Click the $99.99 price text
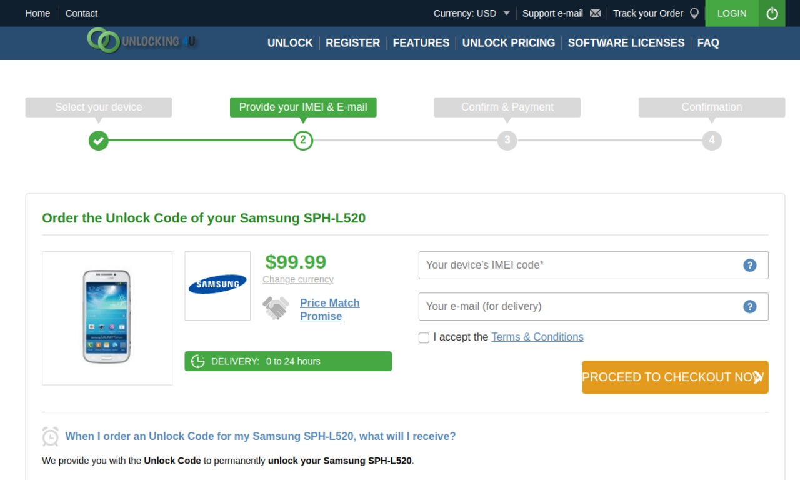 click(296, 261)
